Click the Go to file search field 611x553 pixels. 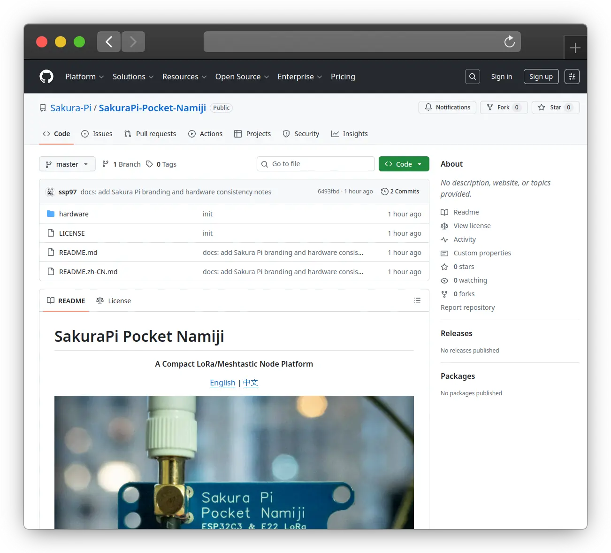tap(315, 164)
